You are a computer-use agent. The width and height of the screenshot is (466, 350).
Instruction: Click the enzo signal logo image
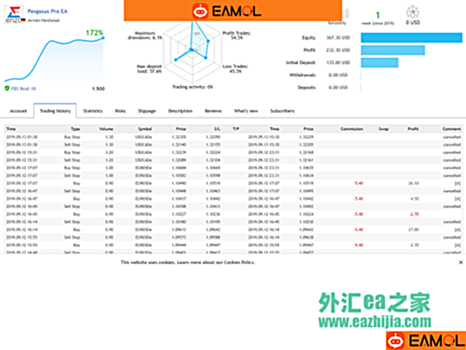click(x=14, y=15)
